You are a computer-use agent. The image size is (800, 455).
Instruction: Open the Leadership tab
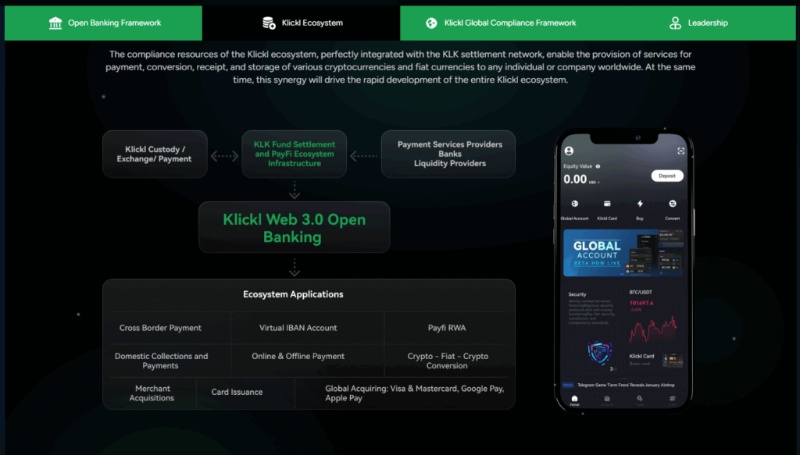pos(697,23)
